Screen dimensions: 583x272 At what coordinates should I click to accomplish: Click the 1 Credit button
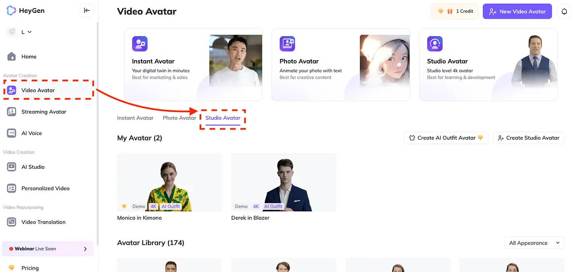[x=455, y=12]
